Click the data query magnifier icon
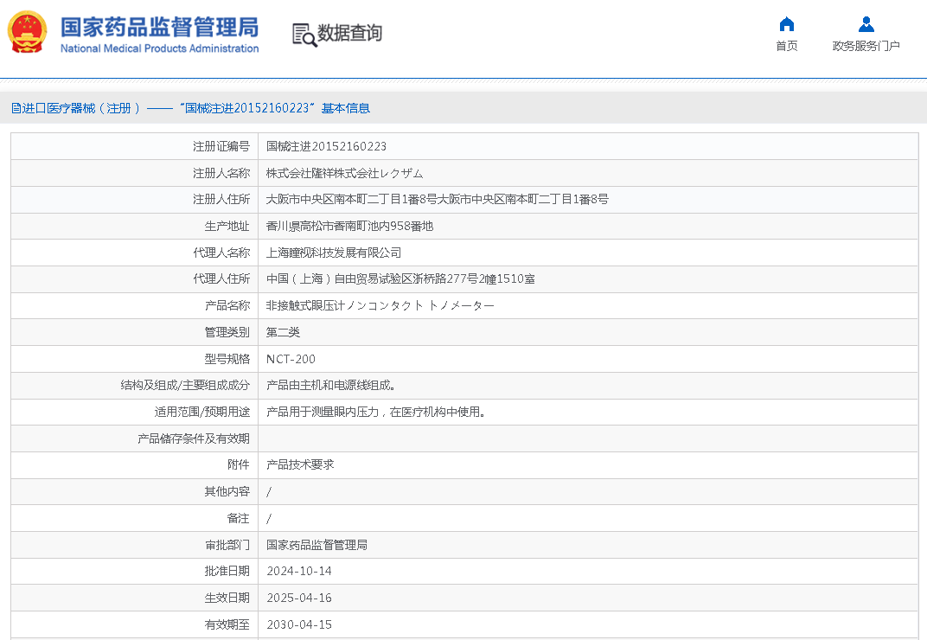Viewport: 927px width, 640px height. tap(304, 35)
